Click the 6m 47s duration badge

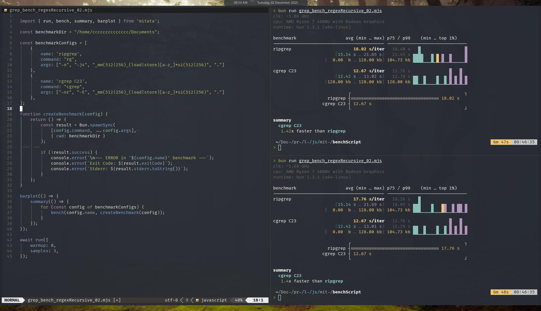501,142
